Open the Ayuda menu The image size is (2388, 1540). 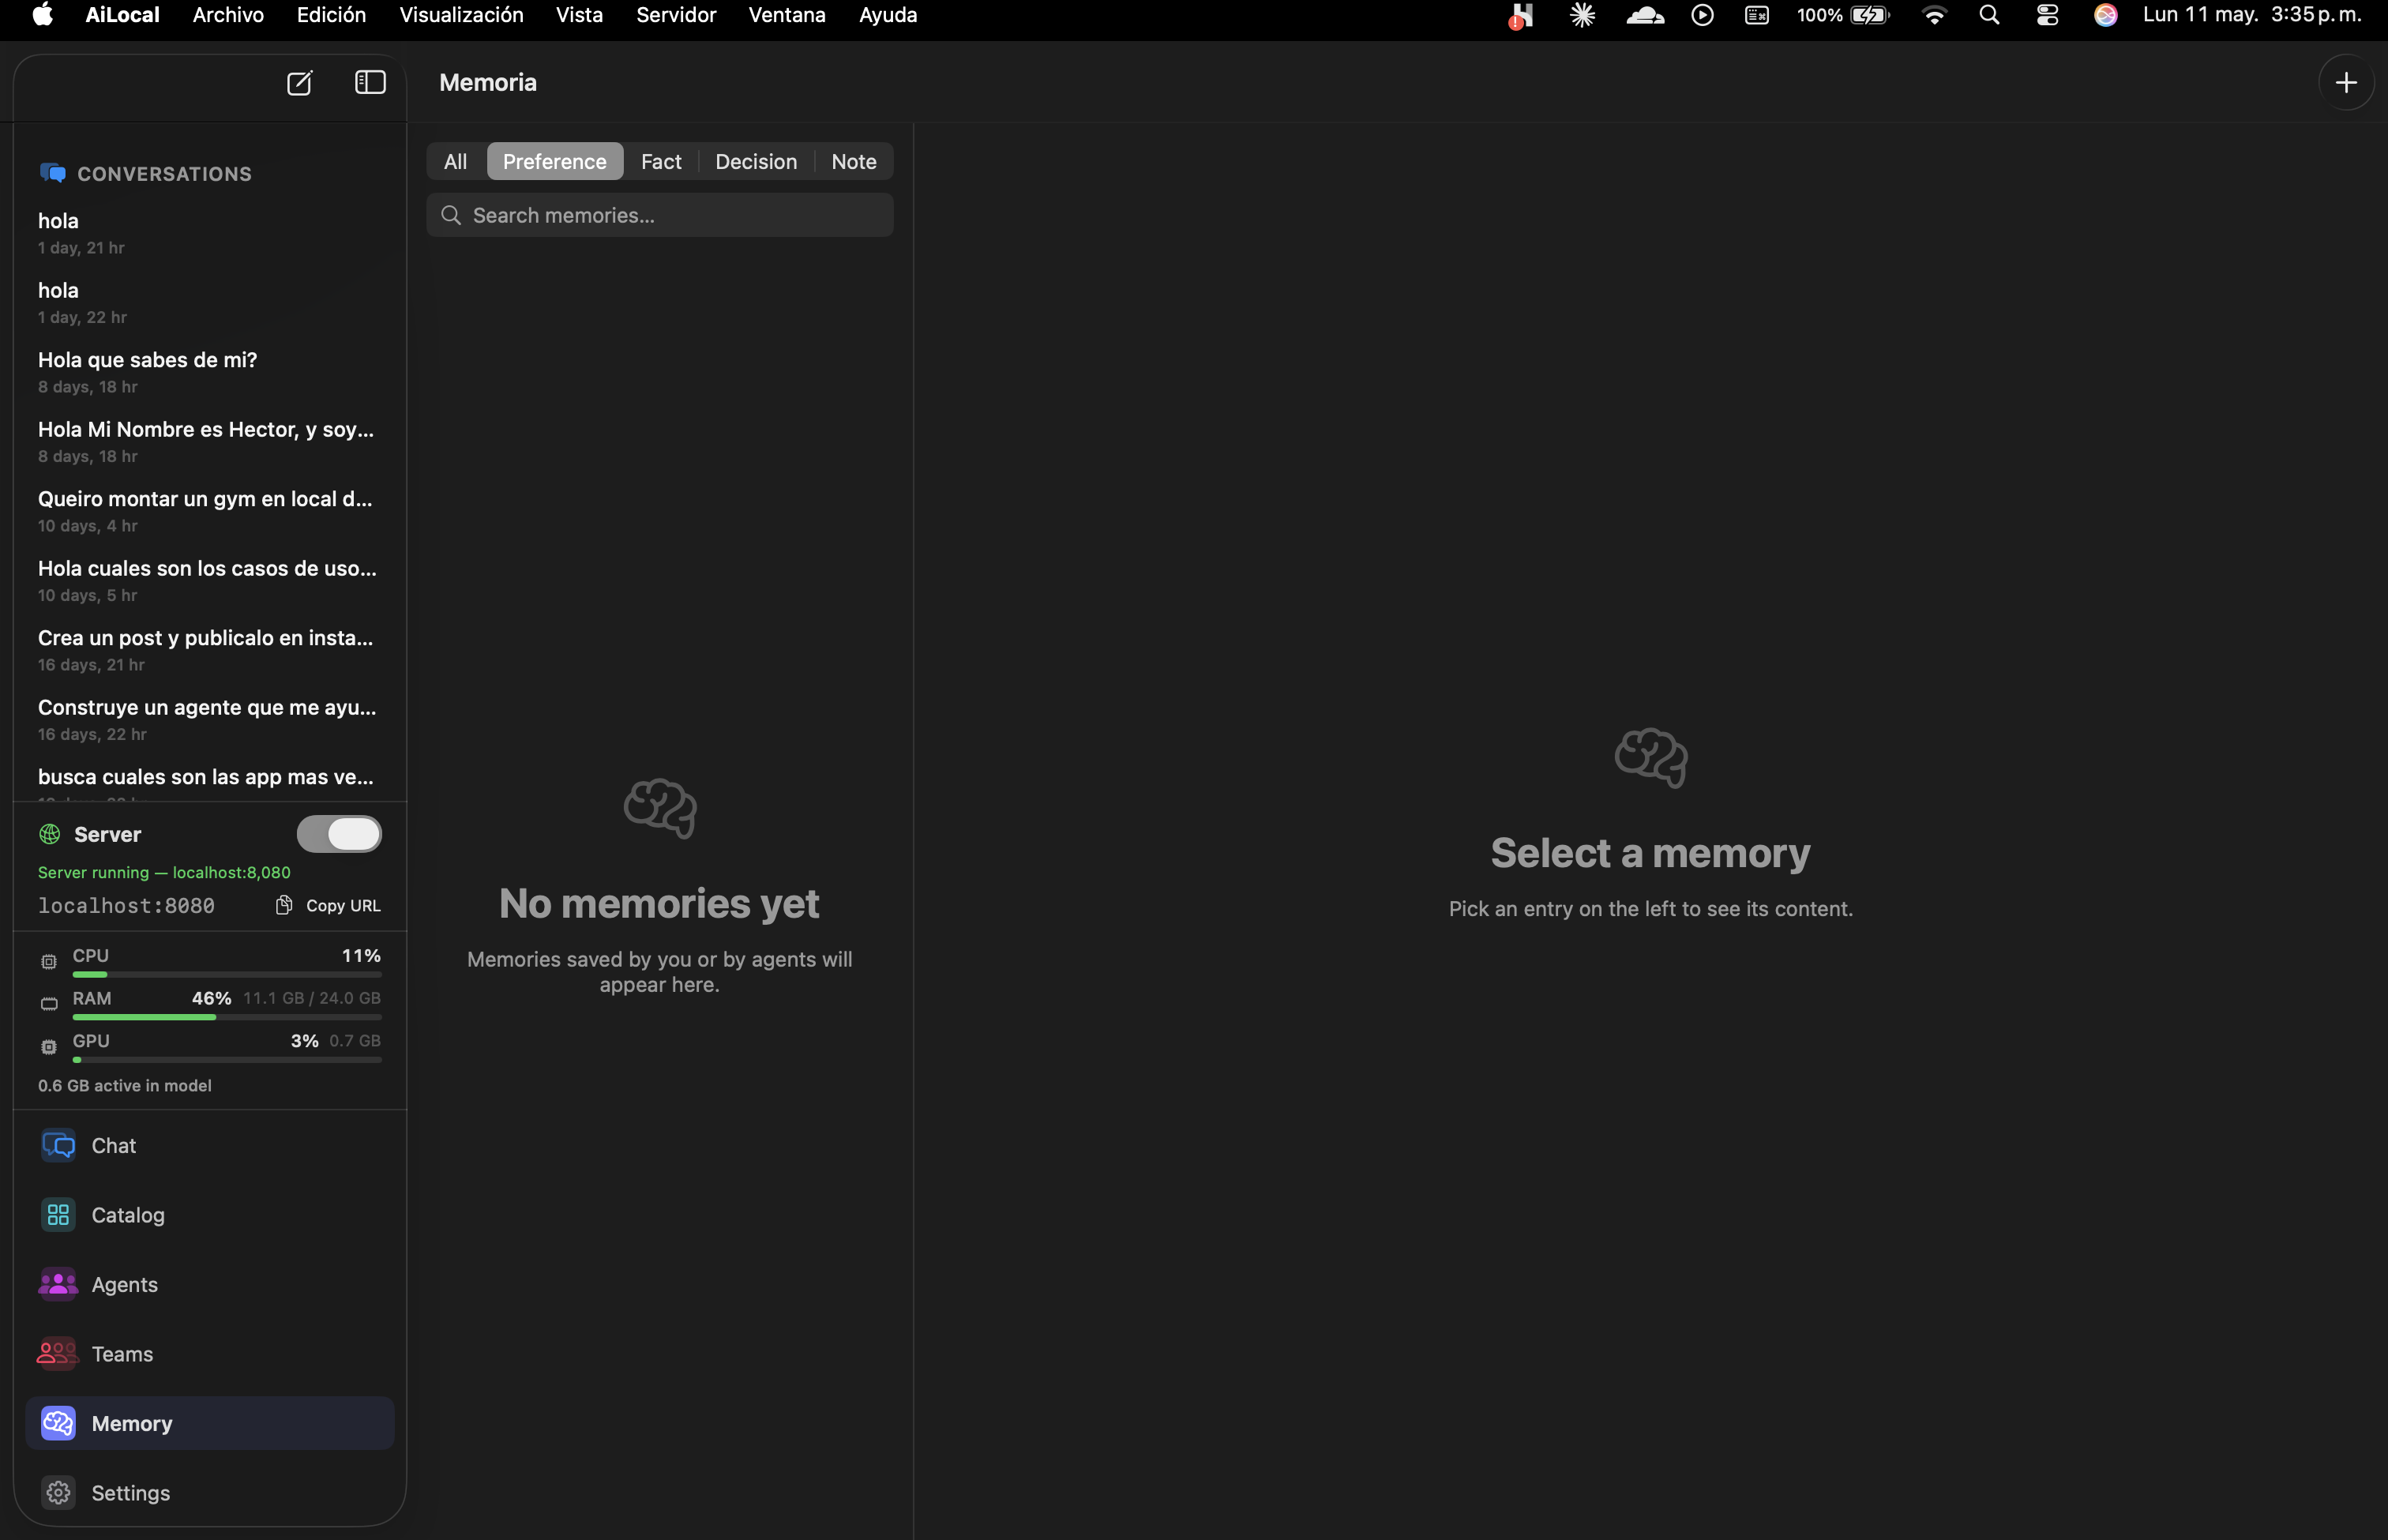[888, 15]
